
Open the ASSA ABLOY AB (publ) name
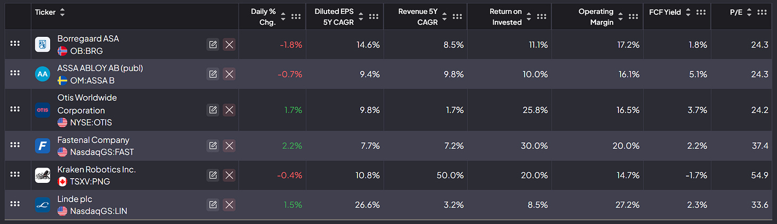click(x=100, y=68)
